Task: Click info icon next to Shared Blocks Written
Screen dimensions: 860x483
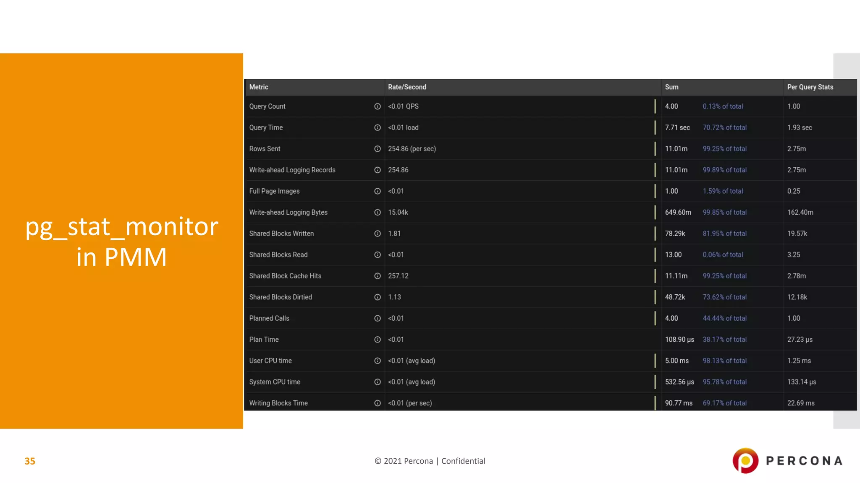Action: 377,234
